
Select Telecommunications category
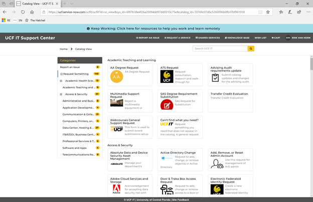pyautogui.click(x=80, y=155)
